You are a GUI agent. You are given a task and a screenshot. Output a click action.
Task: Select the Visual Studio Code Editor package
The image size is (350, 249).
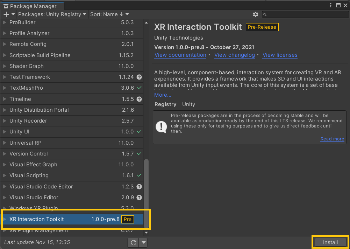point(72,186)
